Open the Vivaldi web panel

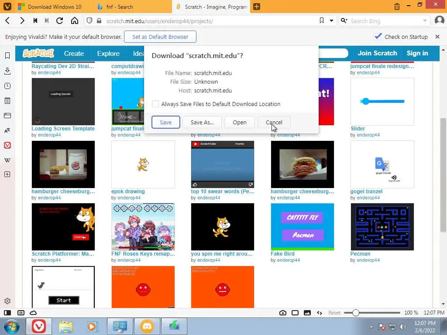coord(7,145)
